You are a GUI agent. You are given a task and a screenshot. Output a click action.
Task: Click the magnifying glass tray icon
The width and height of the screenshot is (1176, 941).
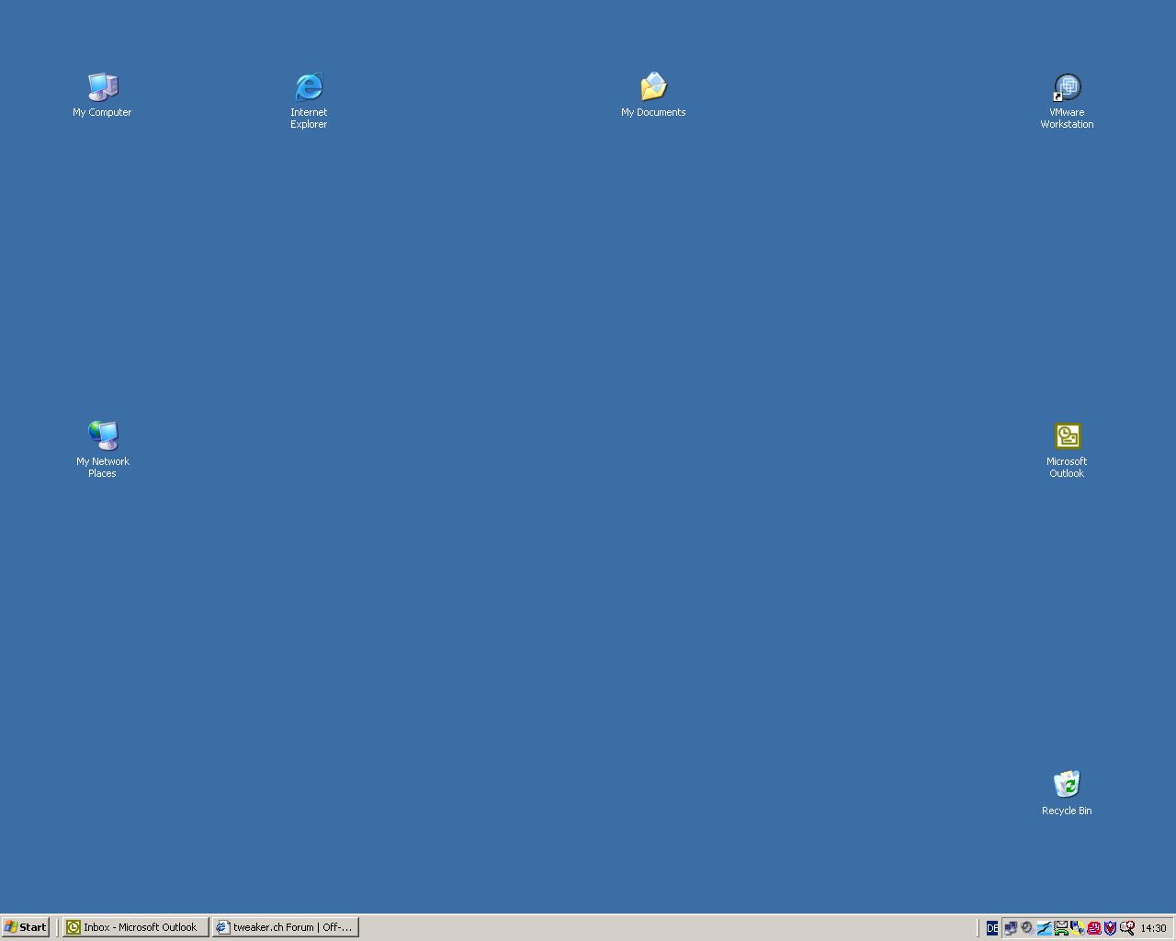pos(1127,928)
